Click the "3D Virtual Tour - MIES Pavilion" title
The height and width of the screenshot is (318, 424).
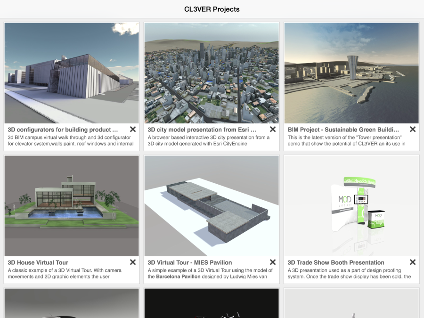191,262
